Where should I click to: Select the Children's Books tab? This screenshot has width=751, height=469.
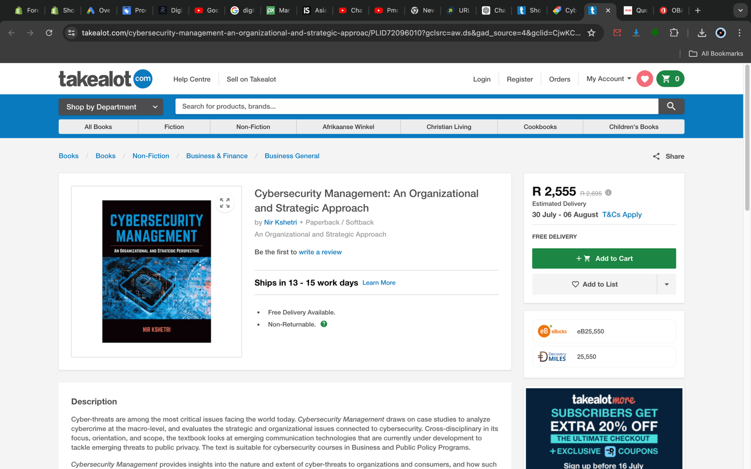[x=634, y=127]
